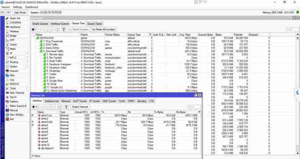This screenshot has width=300, height=159.
Task: Click the Reset All Counters button
Action: (103, 29)
